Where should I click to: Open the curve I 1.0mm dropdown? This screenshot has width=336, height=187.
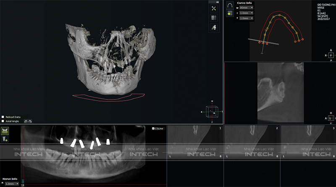pos(246,13)
